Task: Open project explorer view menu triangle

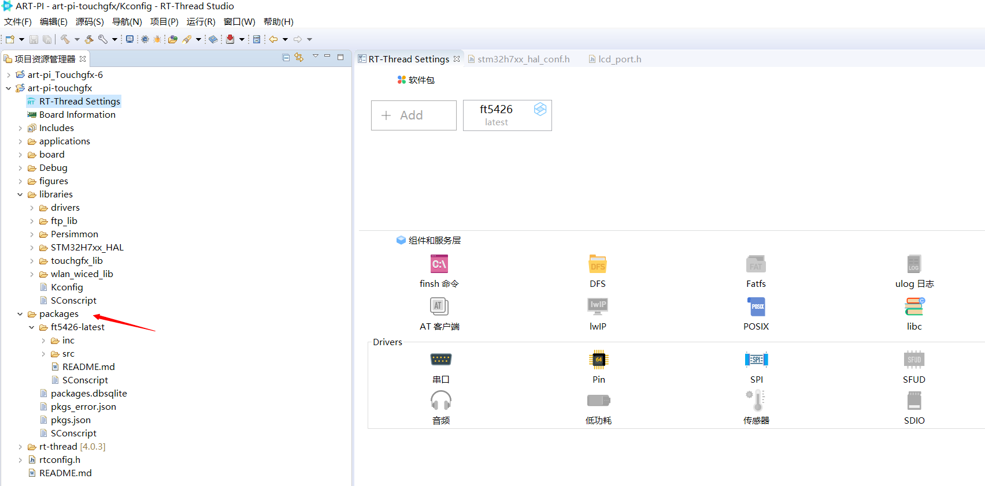Action: click(x=316, y=56)
